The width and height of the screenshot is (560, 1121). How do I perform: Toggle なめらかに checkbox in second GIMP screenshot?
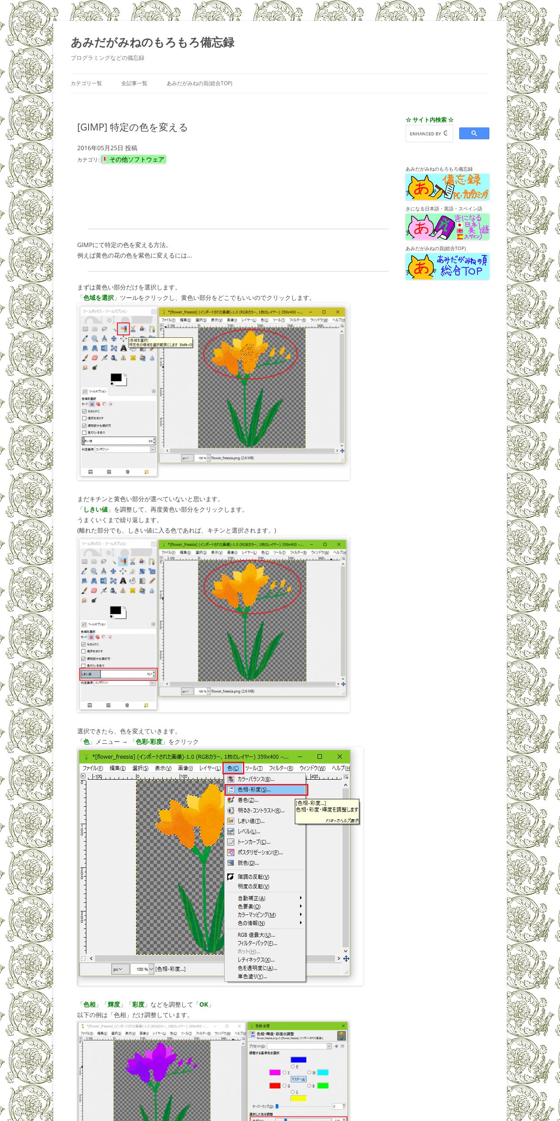click(83, 644)
